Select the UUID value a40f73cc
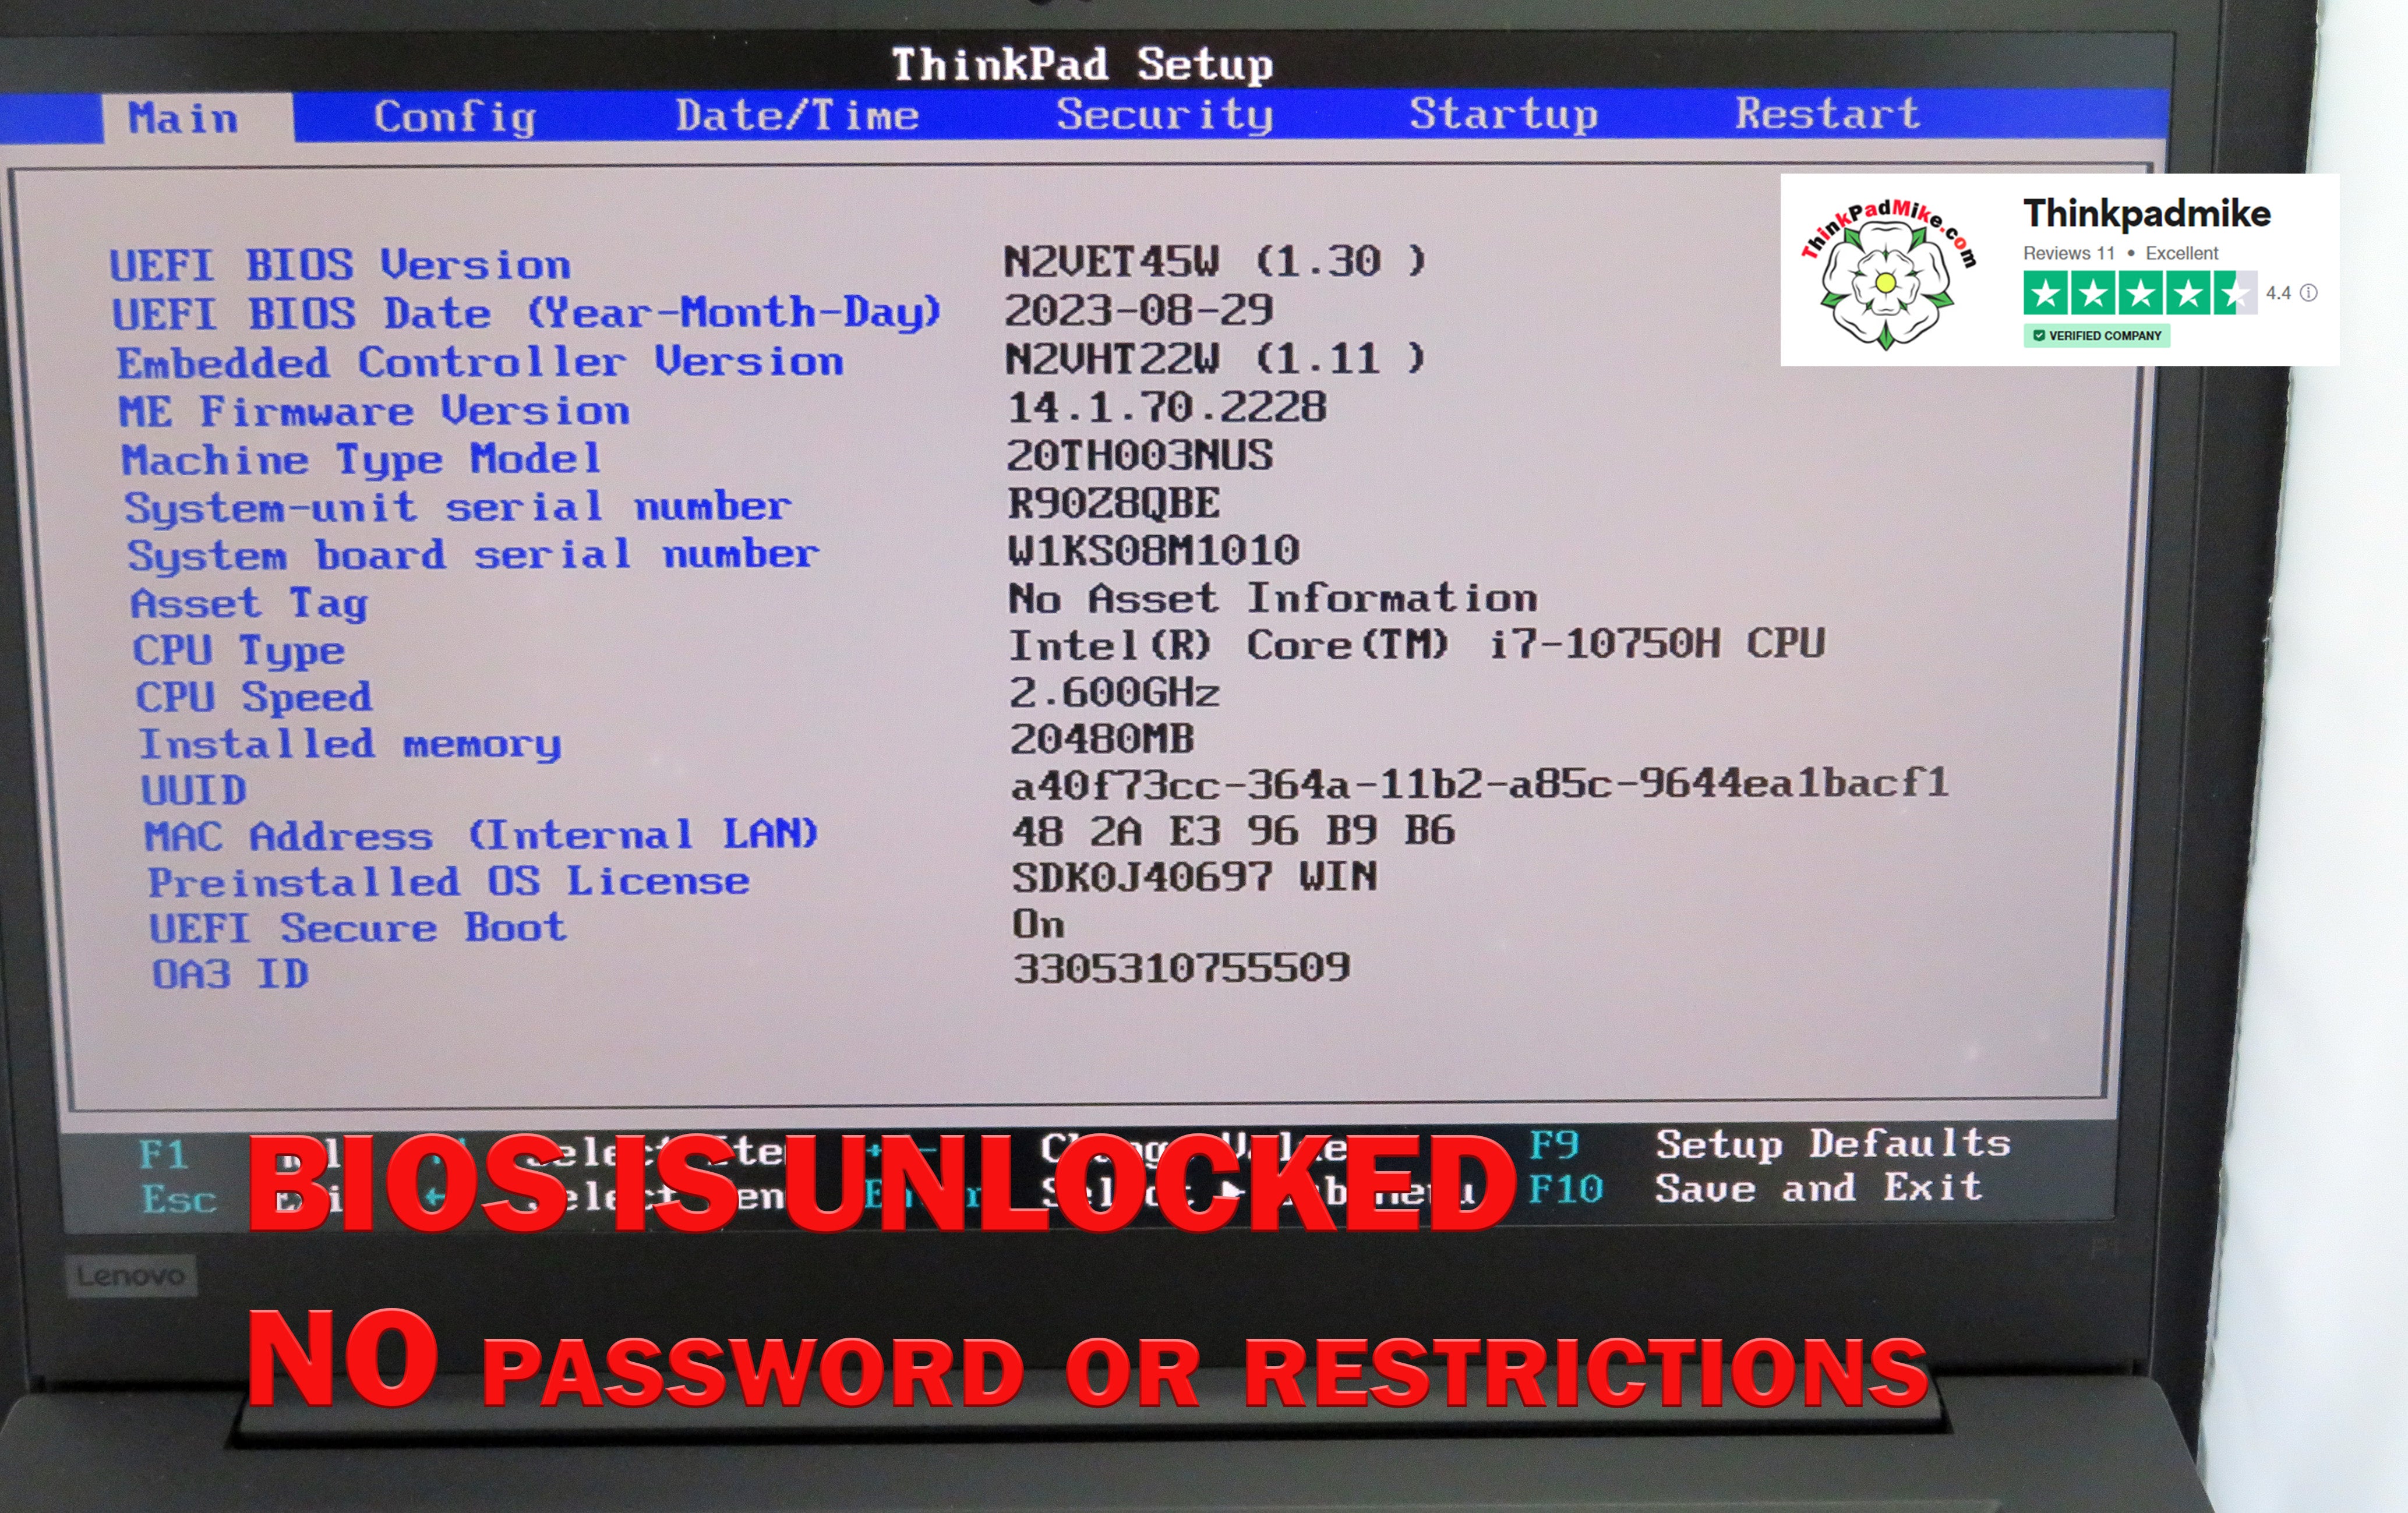2408x1513 pixels. click(1480, 783)
